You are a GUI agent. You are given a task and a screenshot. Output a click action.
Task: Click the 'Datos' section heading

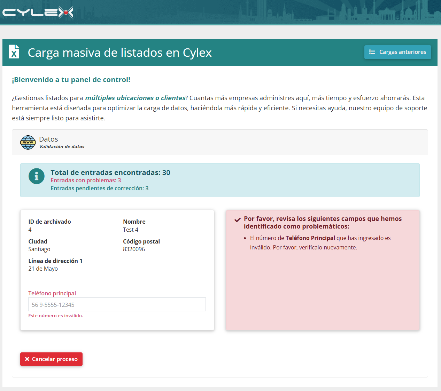point(48,139)
